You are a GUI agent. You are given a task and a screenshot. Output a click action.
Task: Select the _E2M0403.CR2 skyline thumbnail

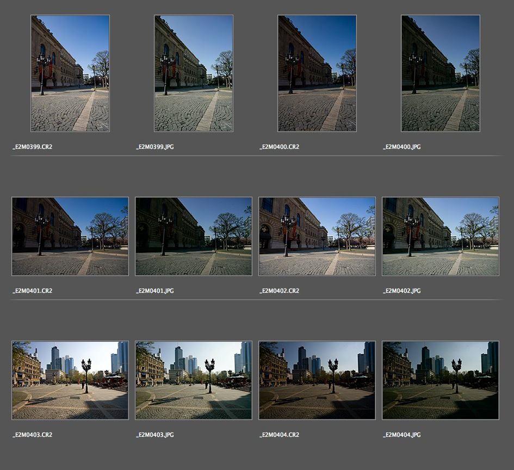click(70, 380)
